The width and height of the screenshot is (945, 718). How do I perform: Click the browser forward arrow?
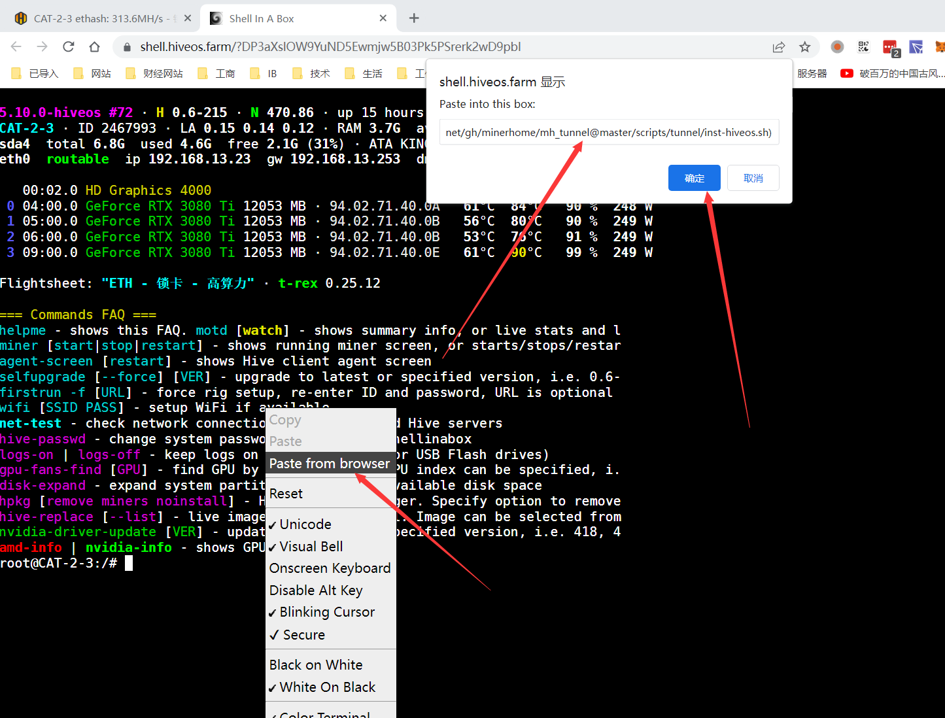pyautogui.click(x=43, y=46)
